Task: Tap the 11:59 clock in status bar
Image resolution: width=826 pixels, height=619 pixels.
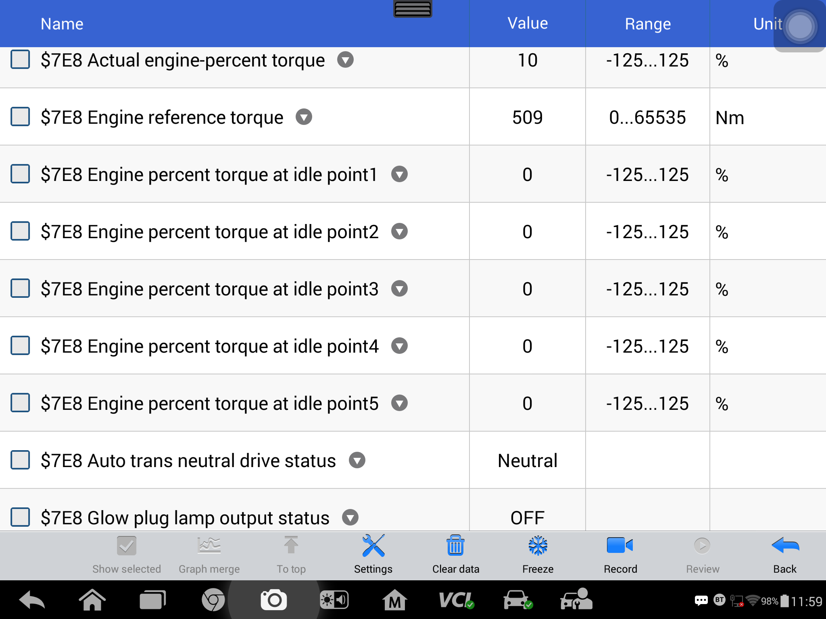Action: [807, 601]
